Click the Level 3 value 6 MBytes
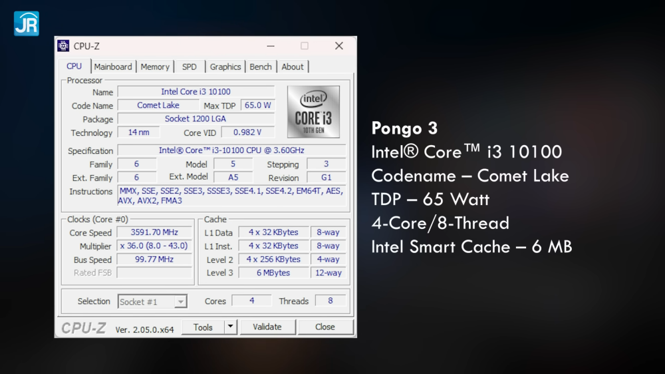This screenshot has height=374, width=665. 273,273
